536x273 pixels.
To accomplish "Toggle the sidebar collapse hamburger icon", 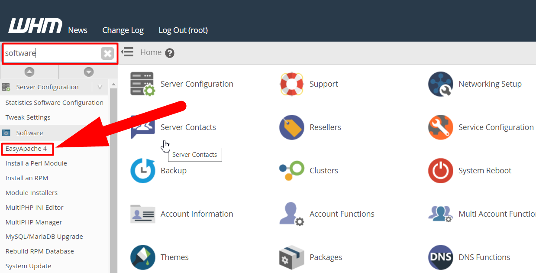I will coord(127,52).
